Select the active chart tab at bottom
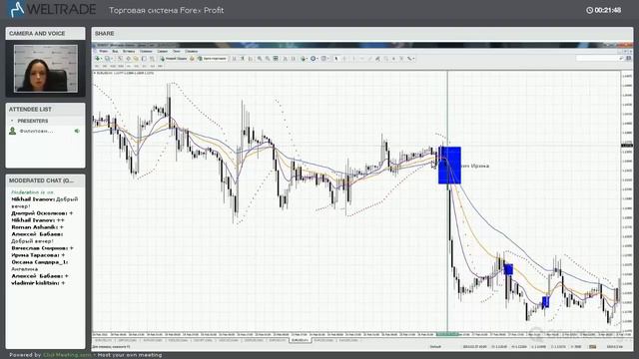Image resolution: width=639 pixels, height=359 pixels. coord(301,340)
